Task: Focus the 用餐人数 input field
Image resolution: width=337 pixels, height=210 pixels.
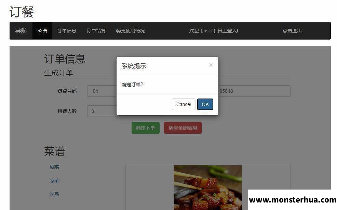Action: tap(102, 111)
